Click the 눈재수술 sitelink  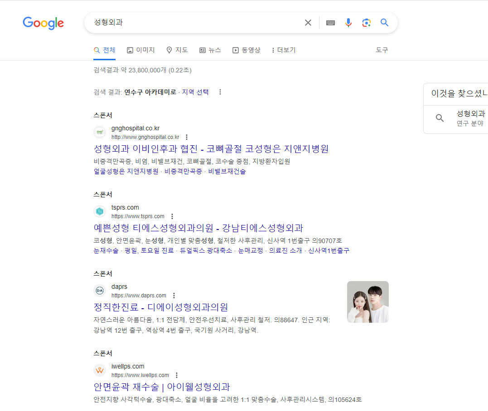tap(106, 251)
